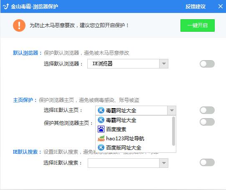226x190 pixels.
Task: Click the dropdown list vertical scrollbar
Action: coord(173,131)
